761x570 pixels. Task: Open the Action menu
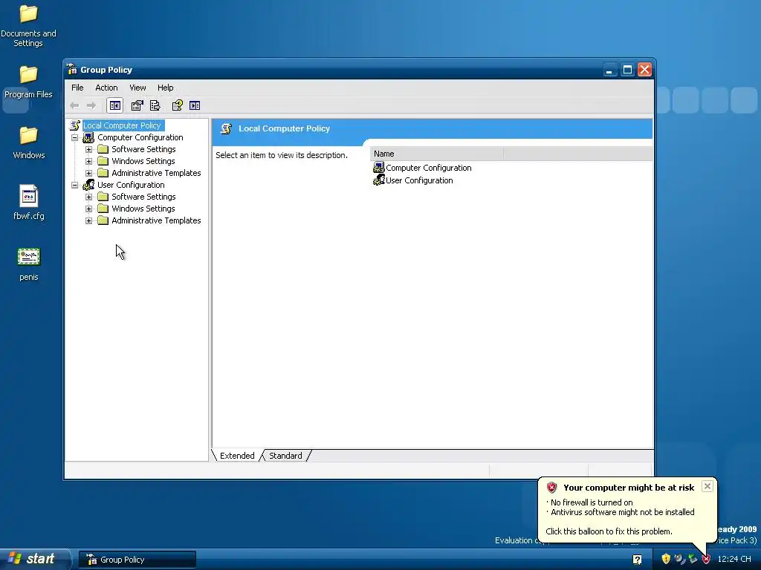106,88
